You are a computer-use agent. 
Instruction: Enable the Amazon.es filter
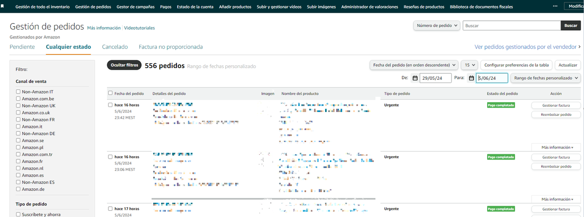[18, 175]
